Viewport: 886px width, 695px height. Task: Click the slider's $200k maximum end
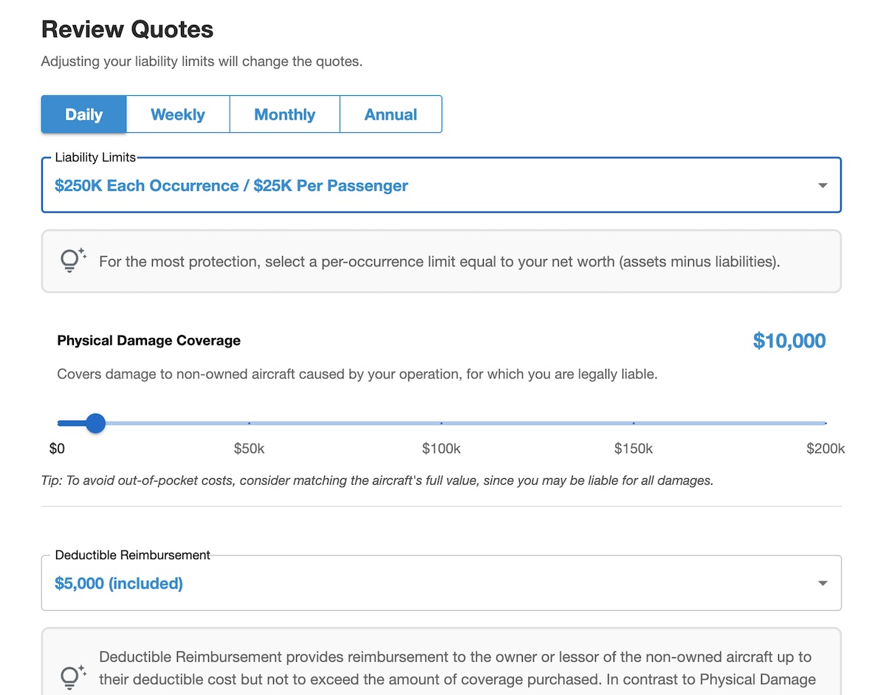[825, 423]
